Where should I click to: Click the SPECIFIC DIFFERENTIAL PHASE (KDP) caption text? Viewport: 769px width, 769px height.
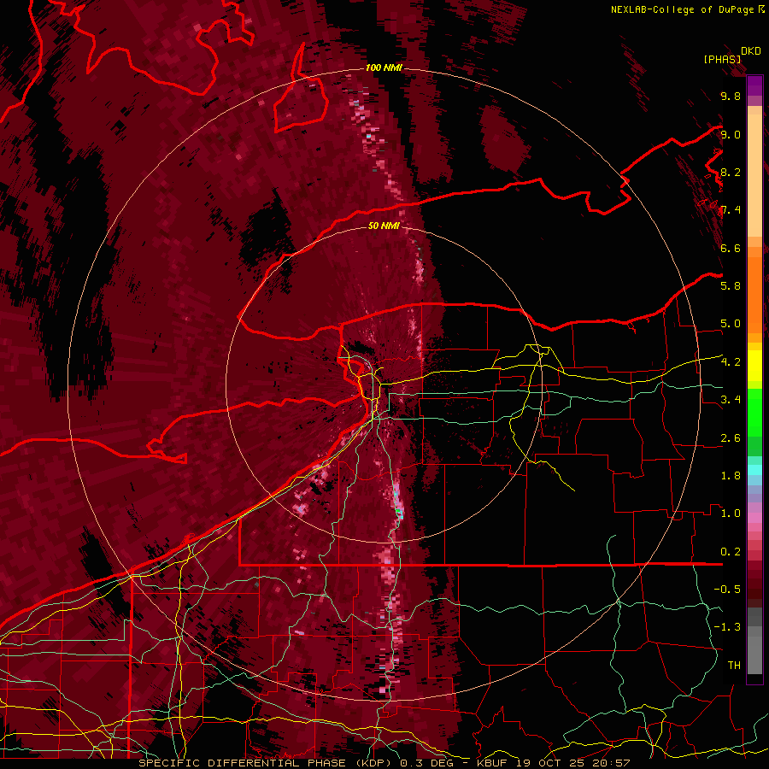[266, 763]
